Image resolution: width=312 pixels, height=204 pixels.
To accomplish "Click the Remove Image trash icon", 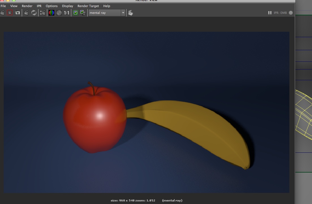I will 83,13.
